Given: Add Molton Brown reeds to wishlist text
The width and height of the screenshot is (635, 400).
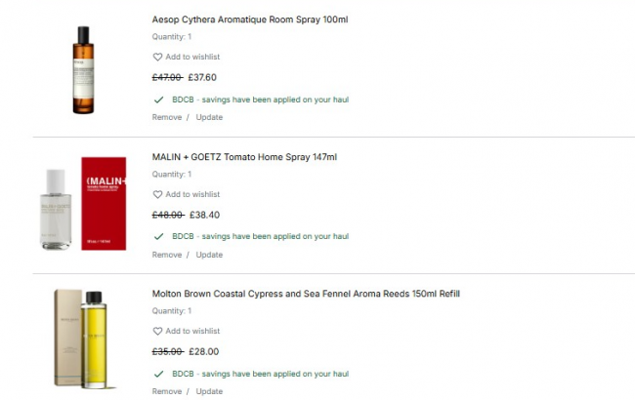Looking at the screenshot, I should pyautogui.click(x=192, y=331).
